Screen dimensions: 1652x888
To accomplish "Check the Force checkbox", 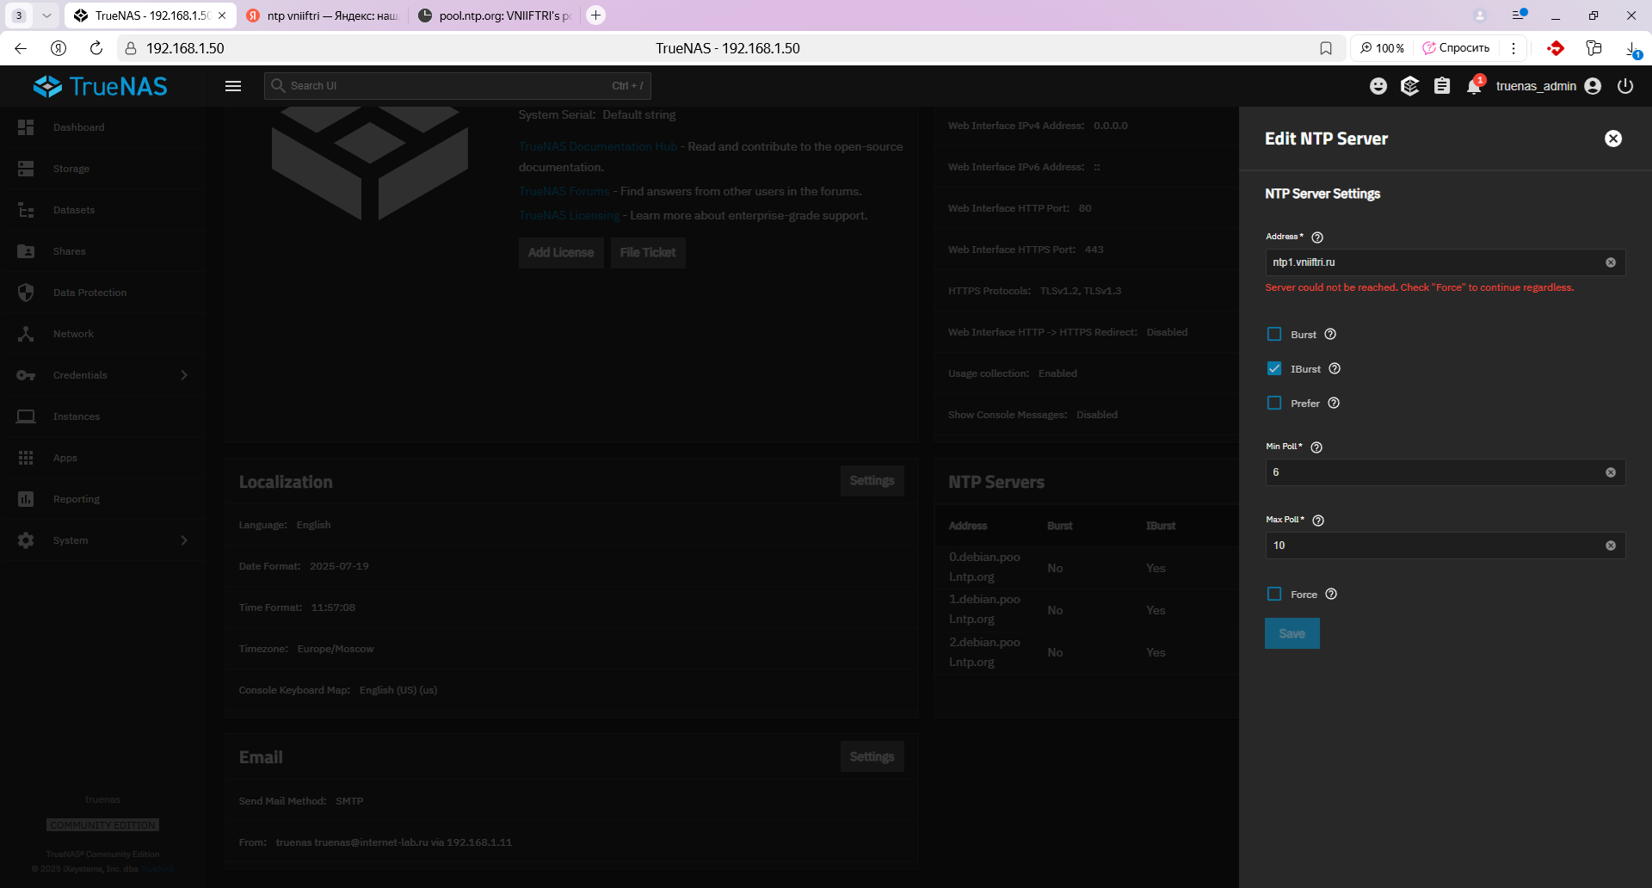I will pos(1274,594).
